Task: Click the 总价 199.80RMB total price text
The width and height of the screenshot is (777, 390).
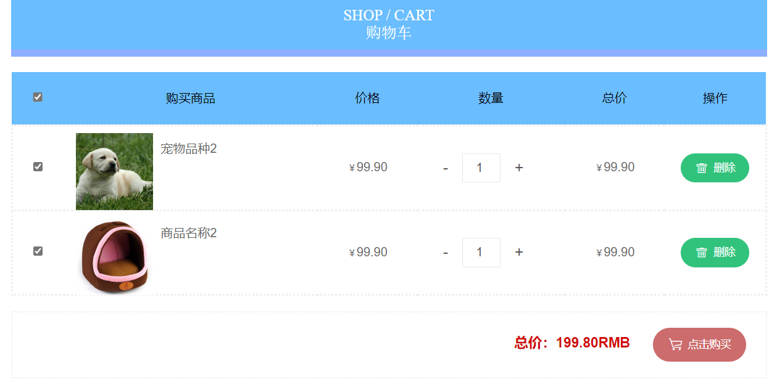Action: [571, 343]
